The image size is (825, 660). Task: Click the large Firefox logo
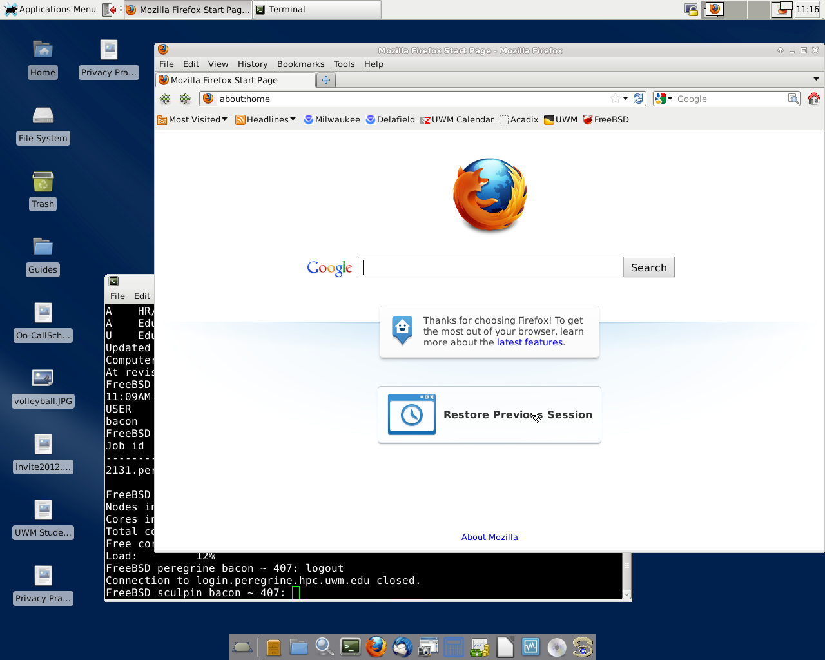pos(490,195)
